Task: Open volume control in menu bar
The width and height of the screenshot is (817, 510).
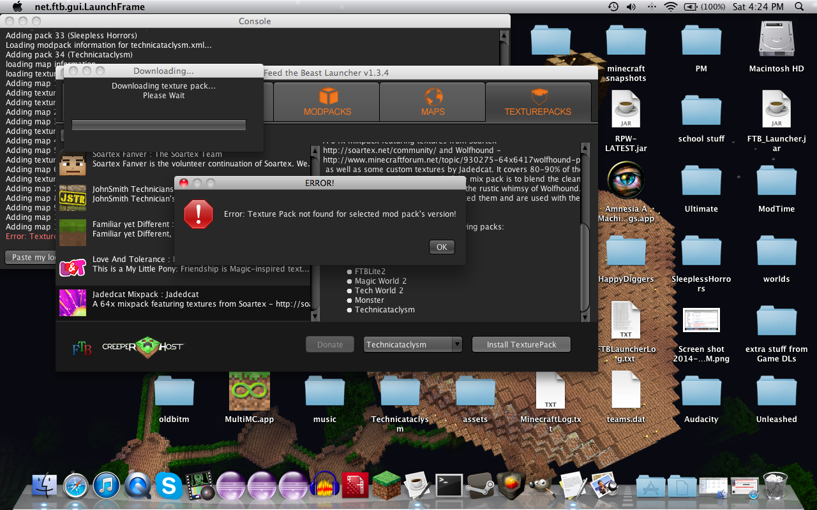Action: coord(631,7)
